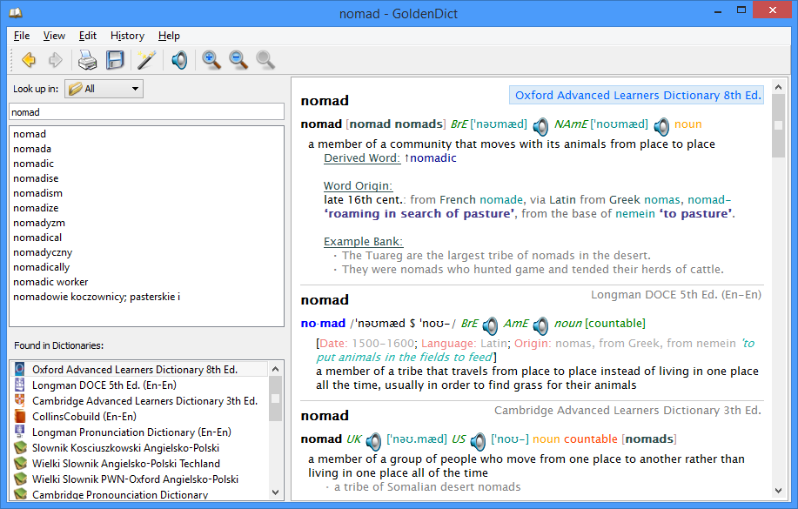Click the Longman DOCE 5th Ed. article header
The image size is (798, 509).
(x=676, y=295)
